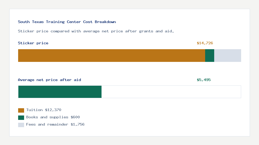Click the $14,726 sticker price value

(205, 43)
